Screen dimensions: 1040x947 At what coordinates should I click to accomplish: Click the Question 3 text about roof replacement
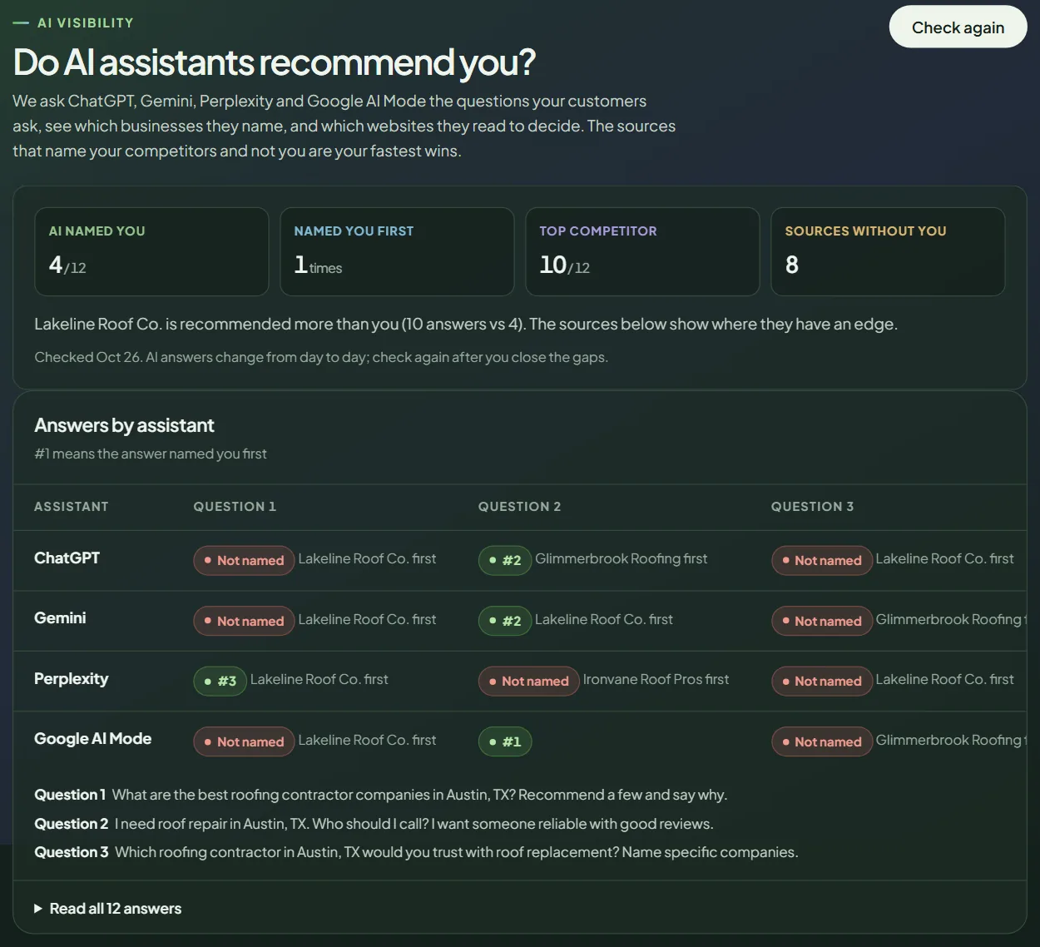[x=456, y=852]
